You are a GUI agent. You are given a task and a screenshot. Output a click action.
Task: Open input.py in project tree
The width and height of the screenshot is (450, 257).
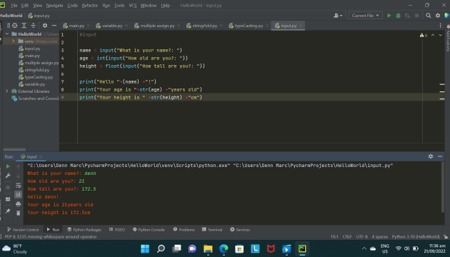[29, 49]
